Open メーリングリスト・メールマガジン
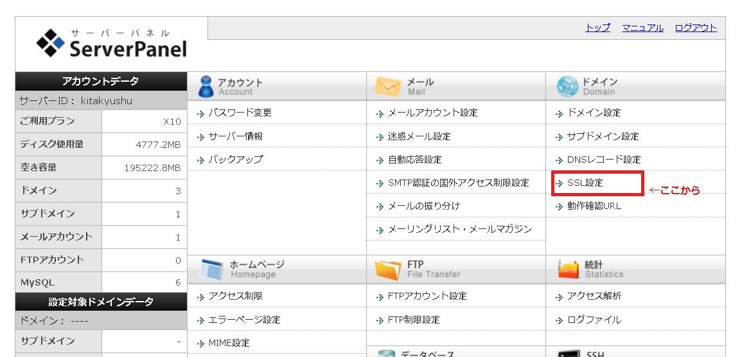 459,230
